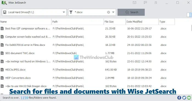Image resolution: width=192 pixels, height=101 pixels.
Task: Click date '18-10-2019 09:39:34'
Action: click(x=139, y=78)
